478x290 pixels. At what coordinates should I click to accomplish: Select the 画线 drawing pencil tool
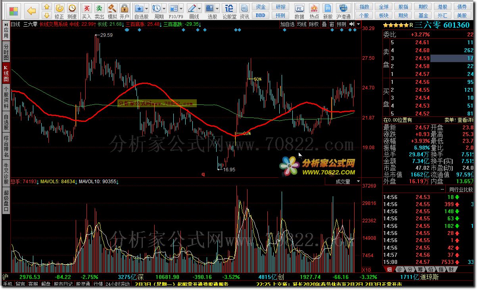tap(192, 8)
